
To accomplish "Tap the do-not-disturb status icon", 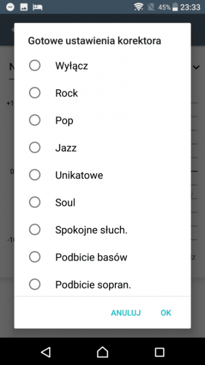I will [10, 7].
